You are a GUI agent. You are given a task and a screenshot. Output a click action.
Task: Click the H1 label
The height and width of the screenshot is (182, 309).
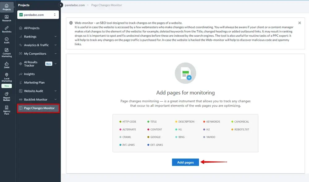pos(180,129)
